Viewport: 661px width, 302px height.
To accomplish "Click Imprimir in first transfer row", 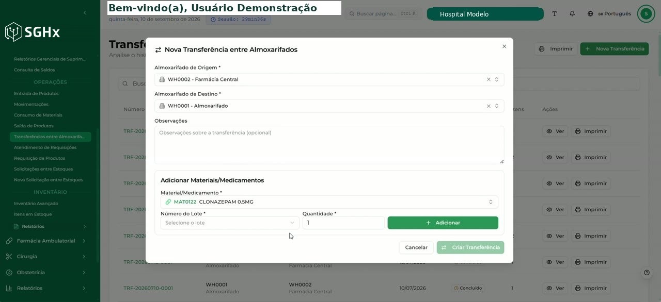I will point(591,131).
